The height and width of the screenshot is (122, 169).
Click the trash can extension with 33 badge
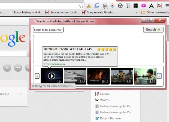point(105,6)
